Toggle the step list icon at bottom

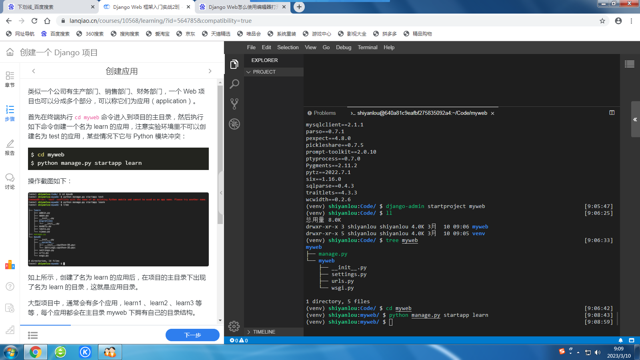tap(33, 335)
